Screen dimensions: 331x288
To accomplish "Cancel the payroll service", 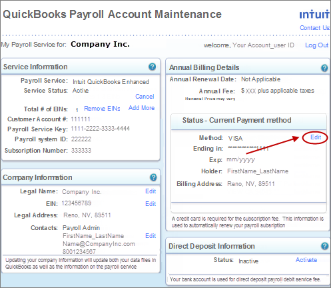I will 145,97.
